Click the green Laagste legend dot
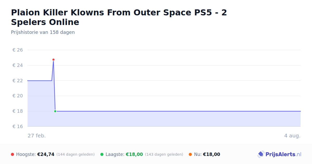The image size is (312, 164). tap(102, 154)
